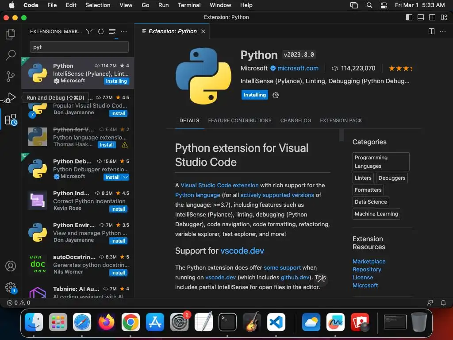Open Visual Studio Code extension link

(x=219, y=185)
